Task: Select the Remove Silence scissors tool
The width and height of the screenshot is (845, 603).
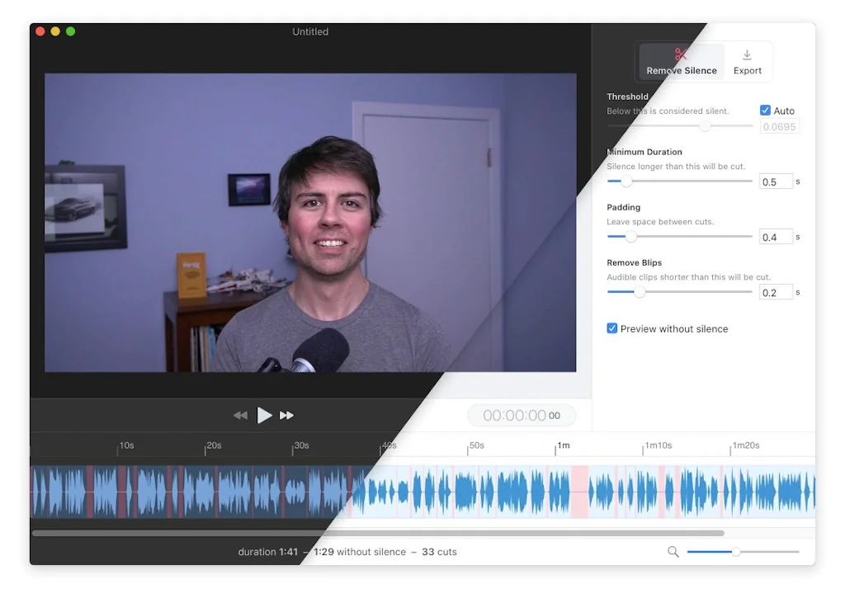Action: [x=682, y=61]
